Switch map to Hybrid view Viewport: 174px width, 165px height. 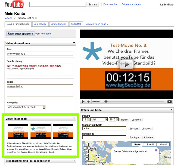163,144
